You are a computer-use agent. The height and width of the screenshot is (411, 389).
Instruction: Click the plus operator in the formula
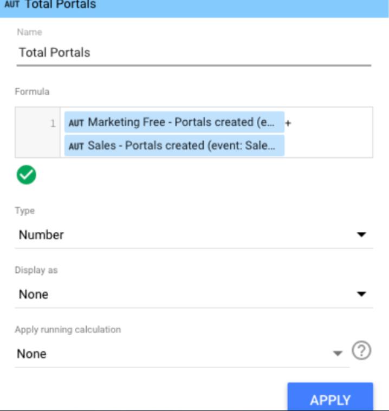(x=288, y=123)
